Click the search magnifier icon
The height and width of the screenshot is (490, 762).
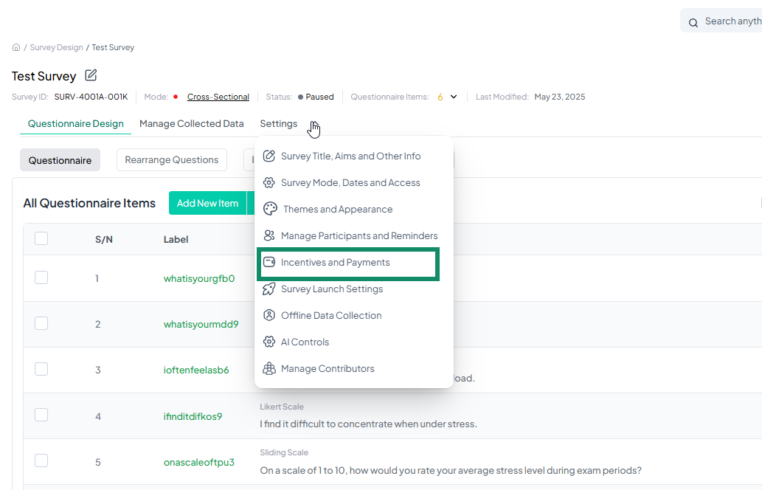[693, 23]
